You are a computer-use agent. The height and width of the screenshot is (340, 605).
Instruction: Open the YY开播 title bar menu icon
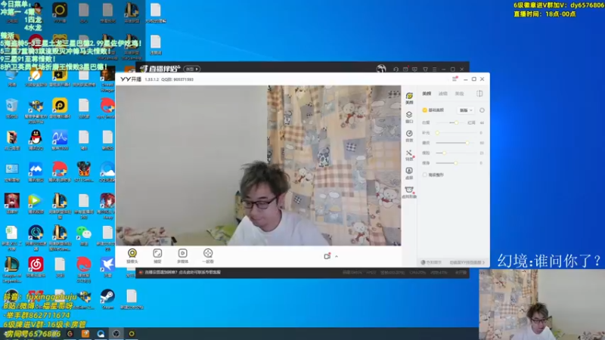455,79
